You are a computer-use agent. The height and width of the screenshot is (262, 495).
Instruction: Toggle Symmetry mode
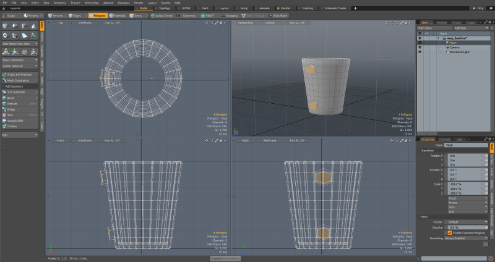click(187, 15)
